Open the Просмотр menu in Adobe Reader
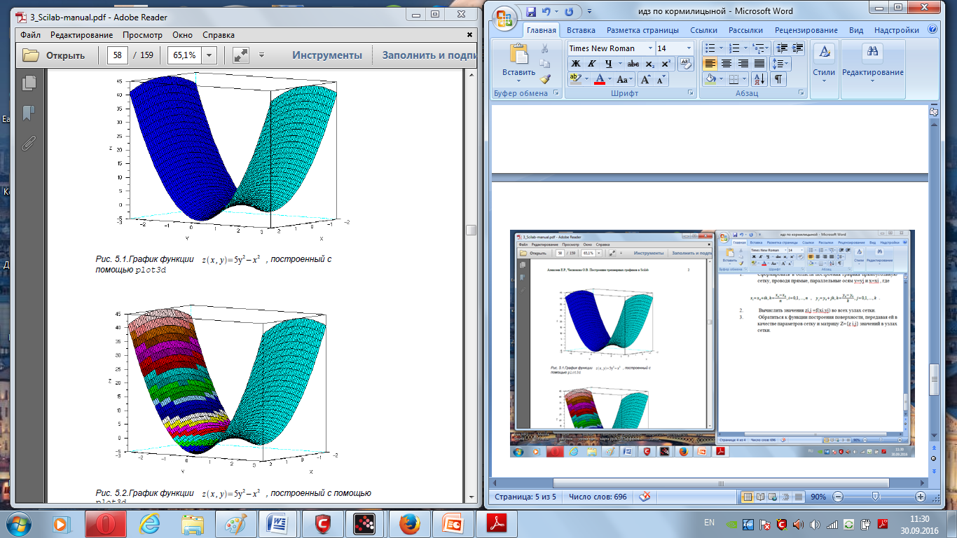 coord(142,35)
